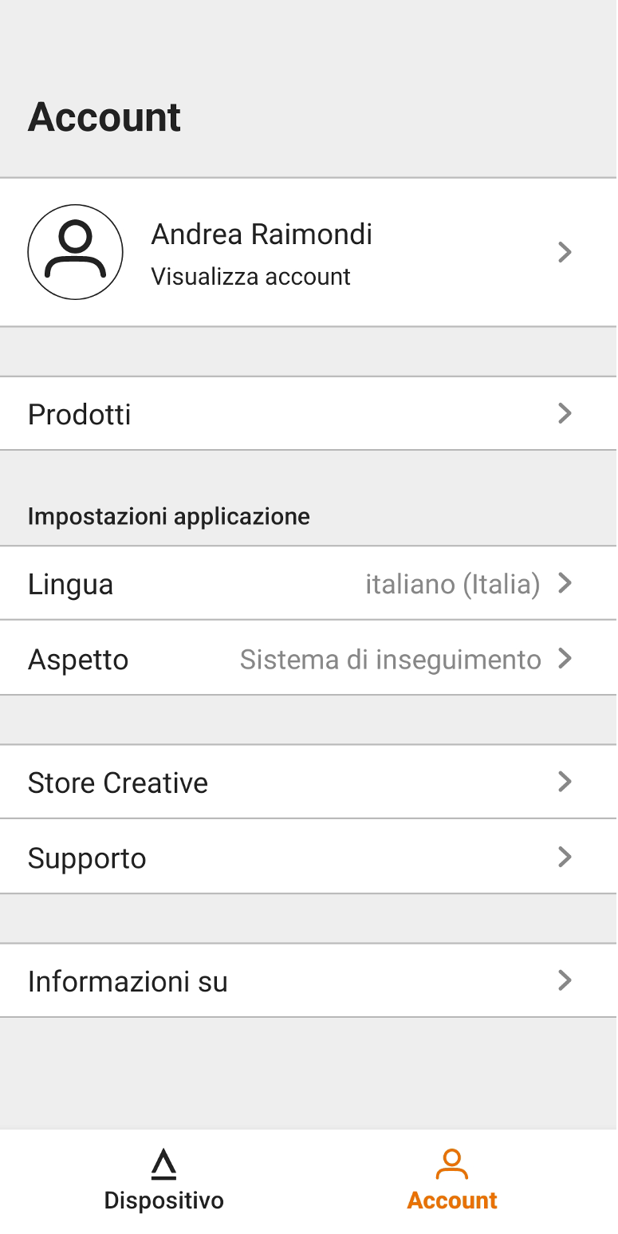Tap the Andrea Raimondi name
618x1234 pixels.
[x=262, y=235]
